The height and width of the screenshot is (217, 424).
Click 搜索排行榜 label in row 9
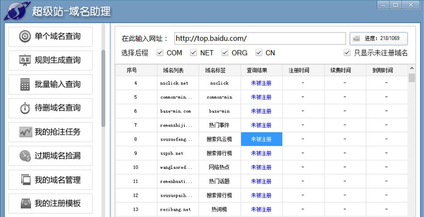220,153
